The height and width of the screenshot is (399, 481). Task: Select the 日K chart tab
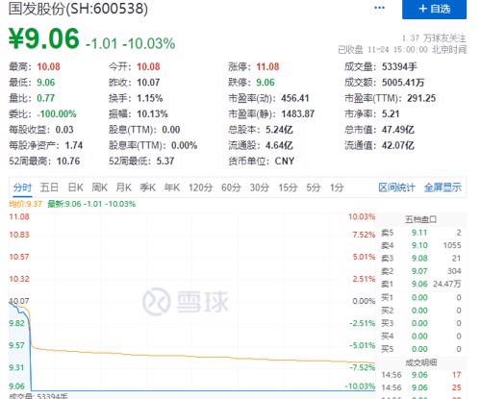[76, 187]
